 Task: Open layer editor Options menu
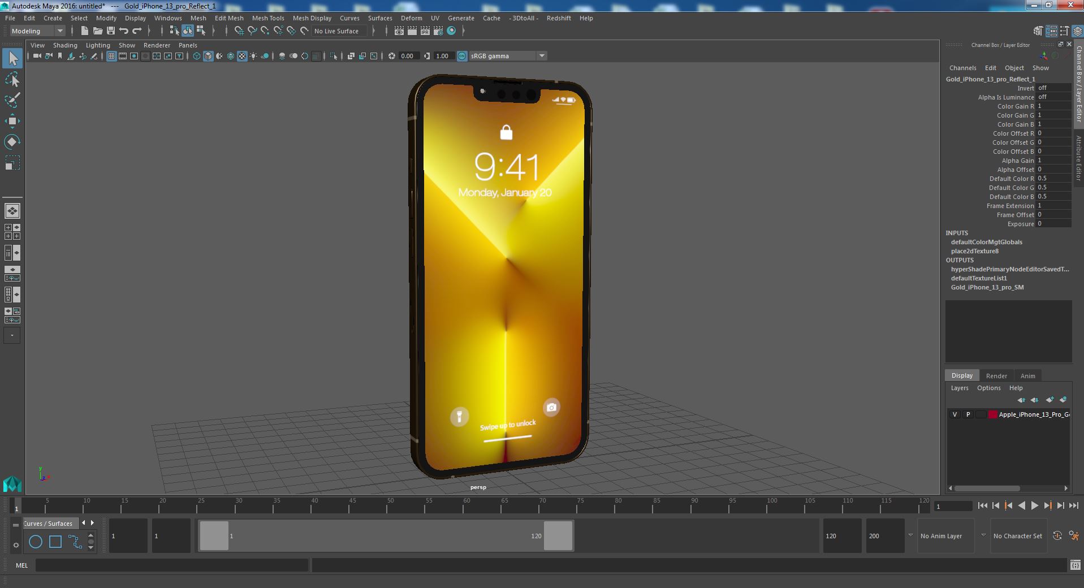(x=988, y=388)
